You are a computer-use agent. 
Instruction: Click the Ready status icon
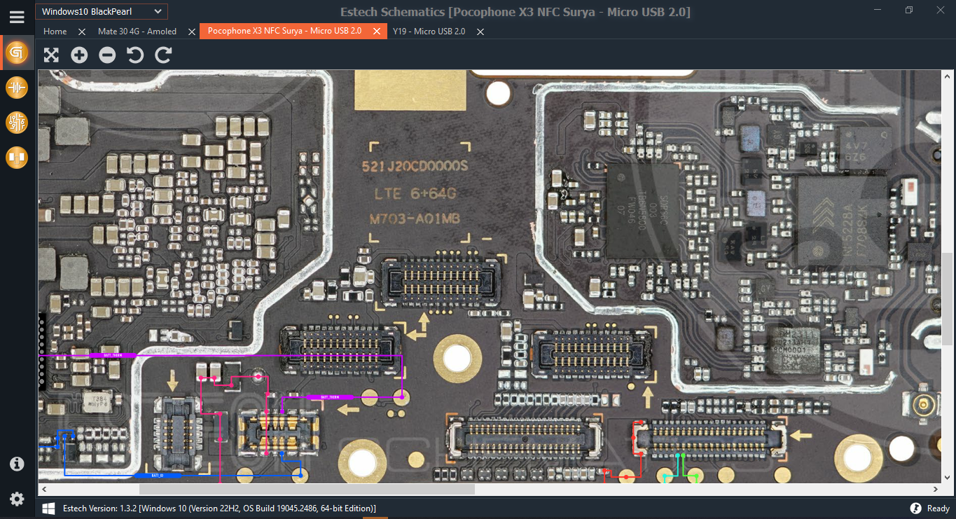tap(916, 508)
